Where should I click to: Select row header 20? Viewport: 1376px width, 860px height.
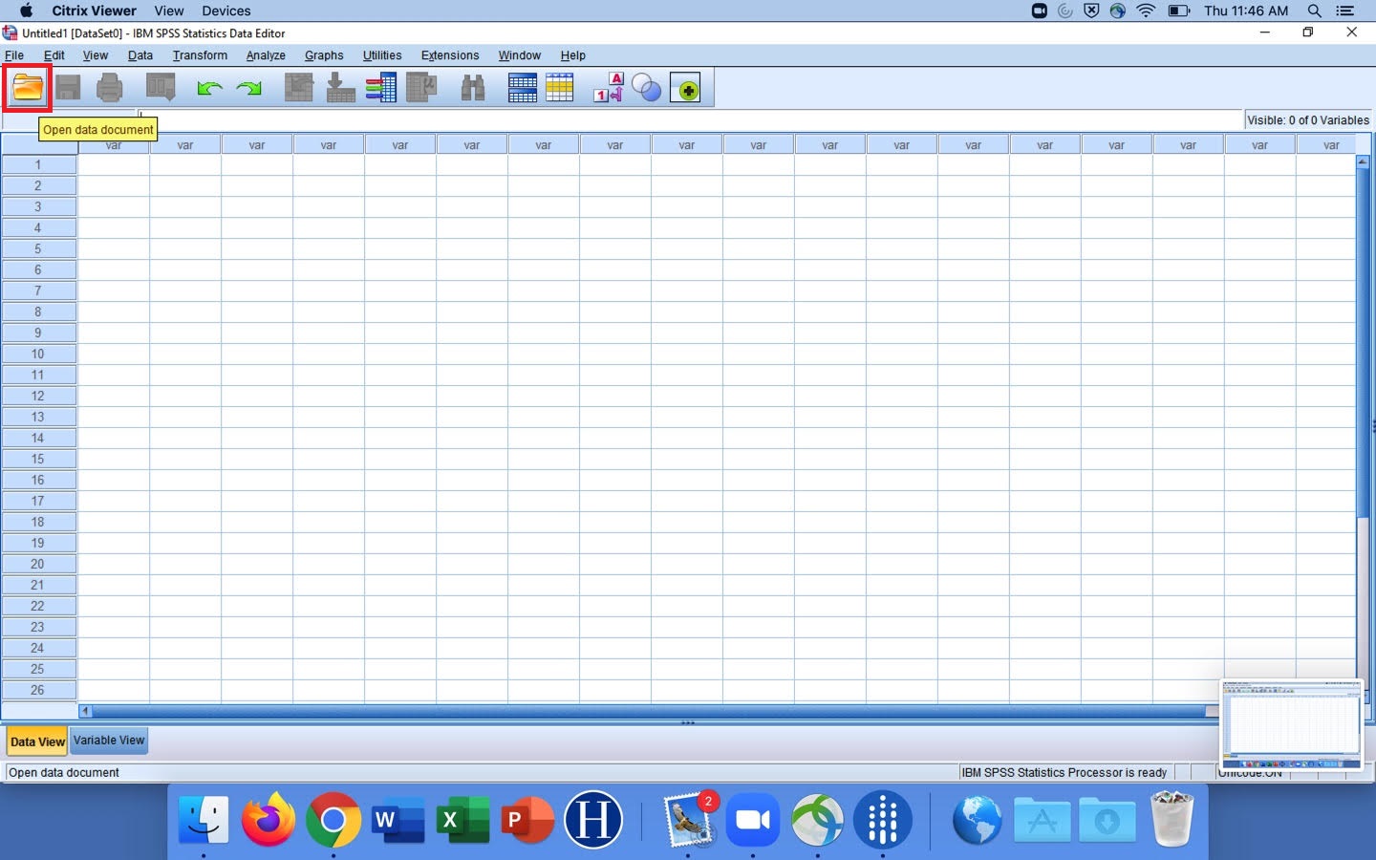38,564
